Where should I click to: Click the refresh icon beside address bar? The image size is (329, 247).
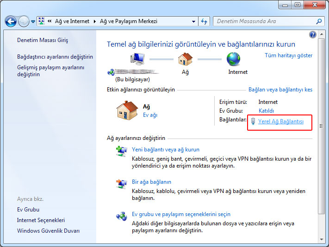205,21
